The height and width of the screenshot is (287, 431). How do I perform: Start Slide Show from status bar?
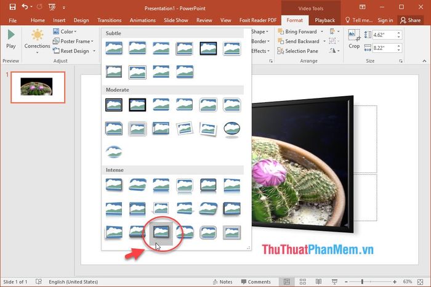[x=334, y=282]
